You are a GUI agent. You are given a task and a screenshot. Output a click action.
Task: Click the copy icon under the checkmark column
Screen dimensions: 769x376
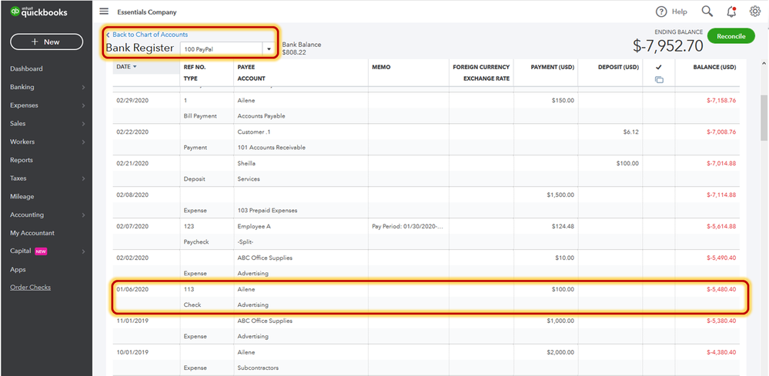pos(659,79)
